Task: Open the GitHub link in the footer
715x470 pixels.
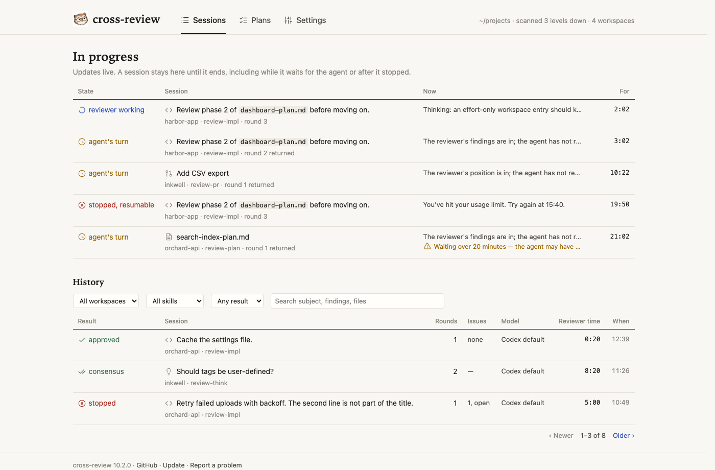Action: (147, 465)
